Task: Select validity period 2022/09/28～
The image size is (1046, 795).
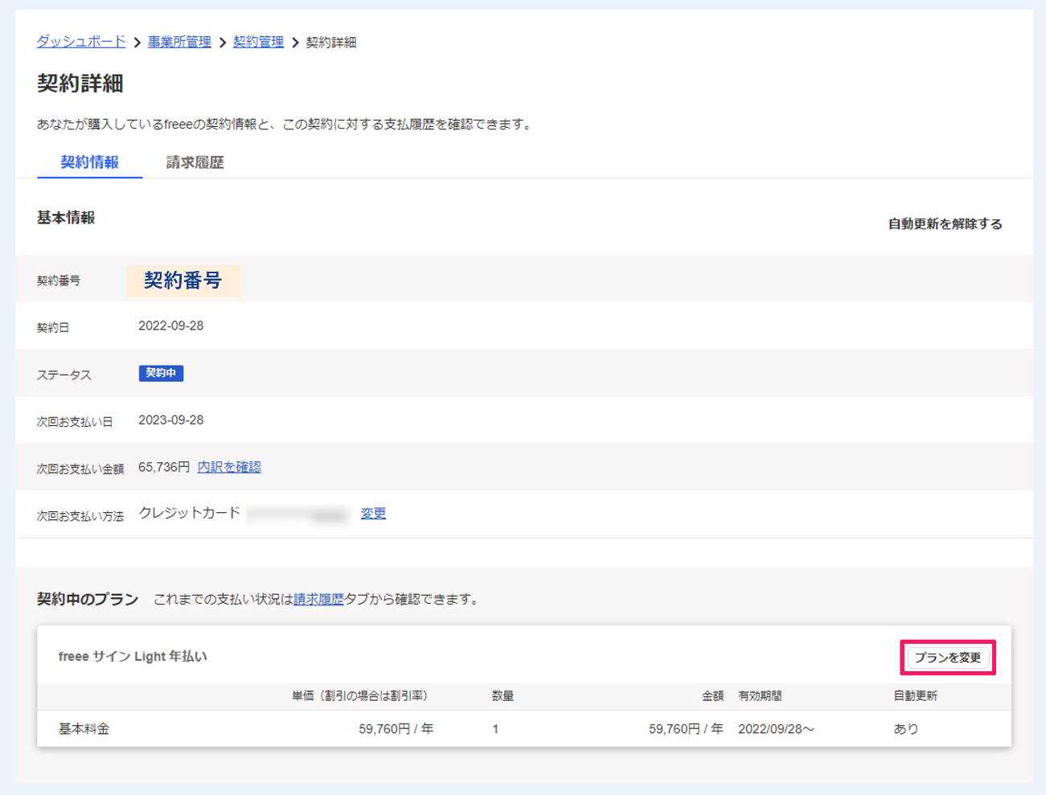Action: pos(777,729)
